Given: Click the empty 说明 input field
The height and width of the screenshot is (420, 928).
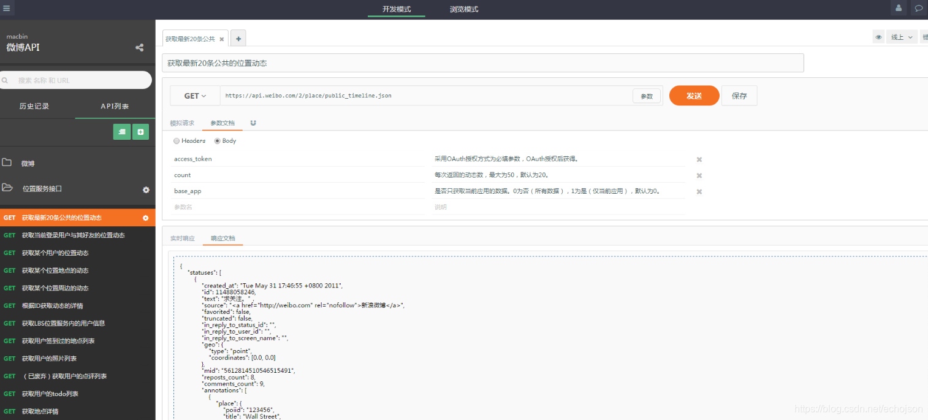Looking at the screenshot, I should (x=558, y=207).
